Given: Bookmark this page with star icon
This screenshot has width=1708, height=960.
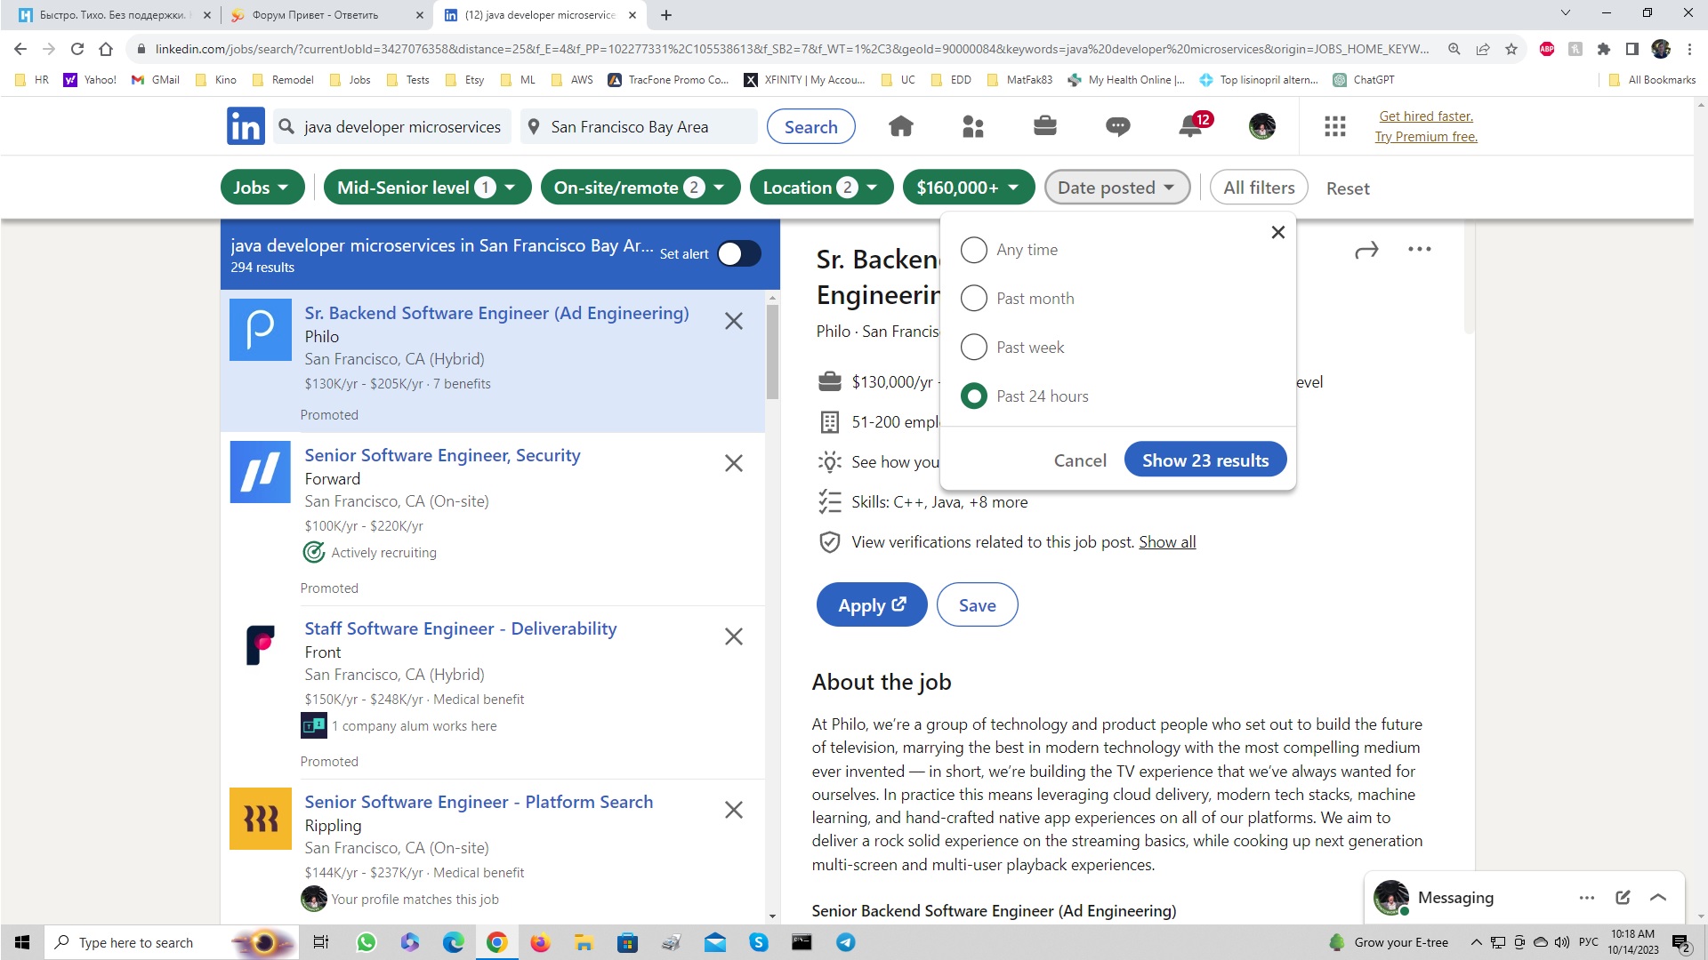Looking at the screenshot, I should 1511,49.
